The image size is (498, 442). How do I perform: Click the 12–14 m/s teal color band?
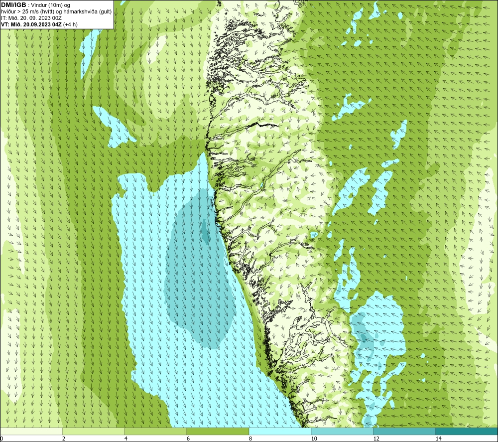pos(404,432)
